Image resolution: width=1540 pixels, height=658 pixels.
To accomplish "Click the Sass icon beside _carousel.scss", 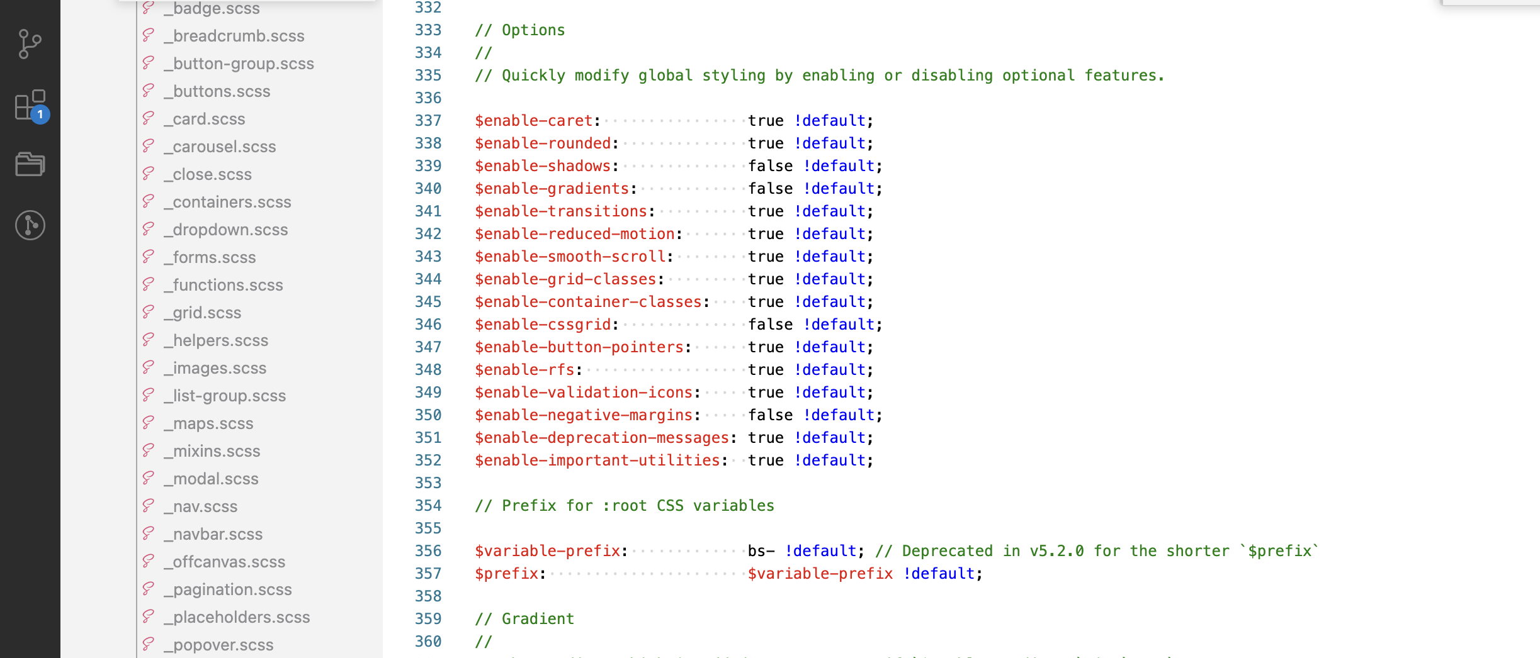I will coord(149,146).
